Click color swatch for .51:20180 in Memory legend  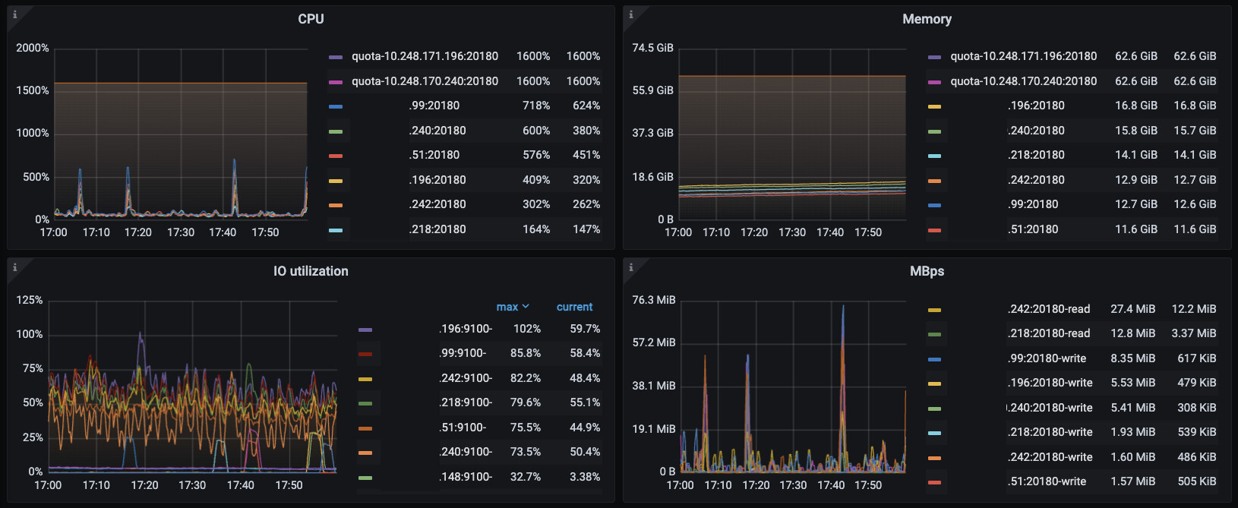point(934,230)
